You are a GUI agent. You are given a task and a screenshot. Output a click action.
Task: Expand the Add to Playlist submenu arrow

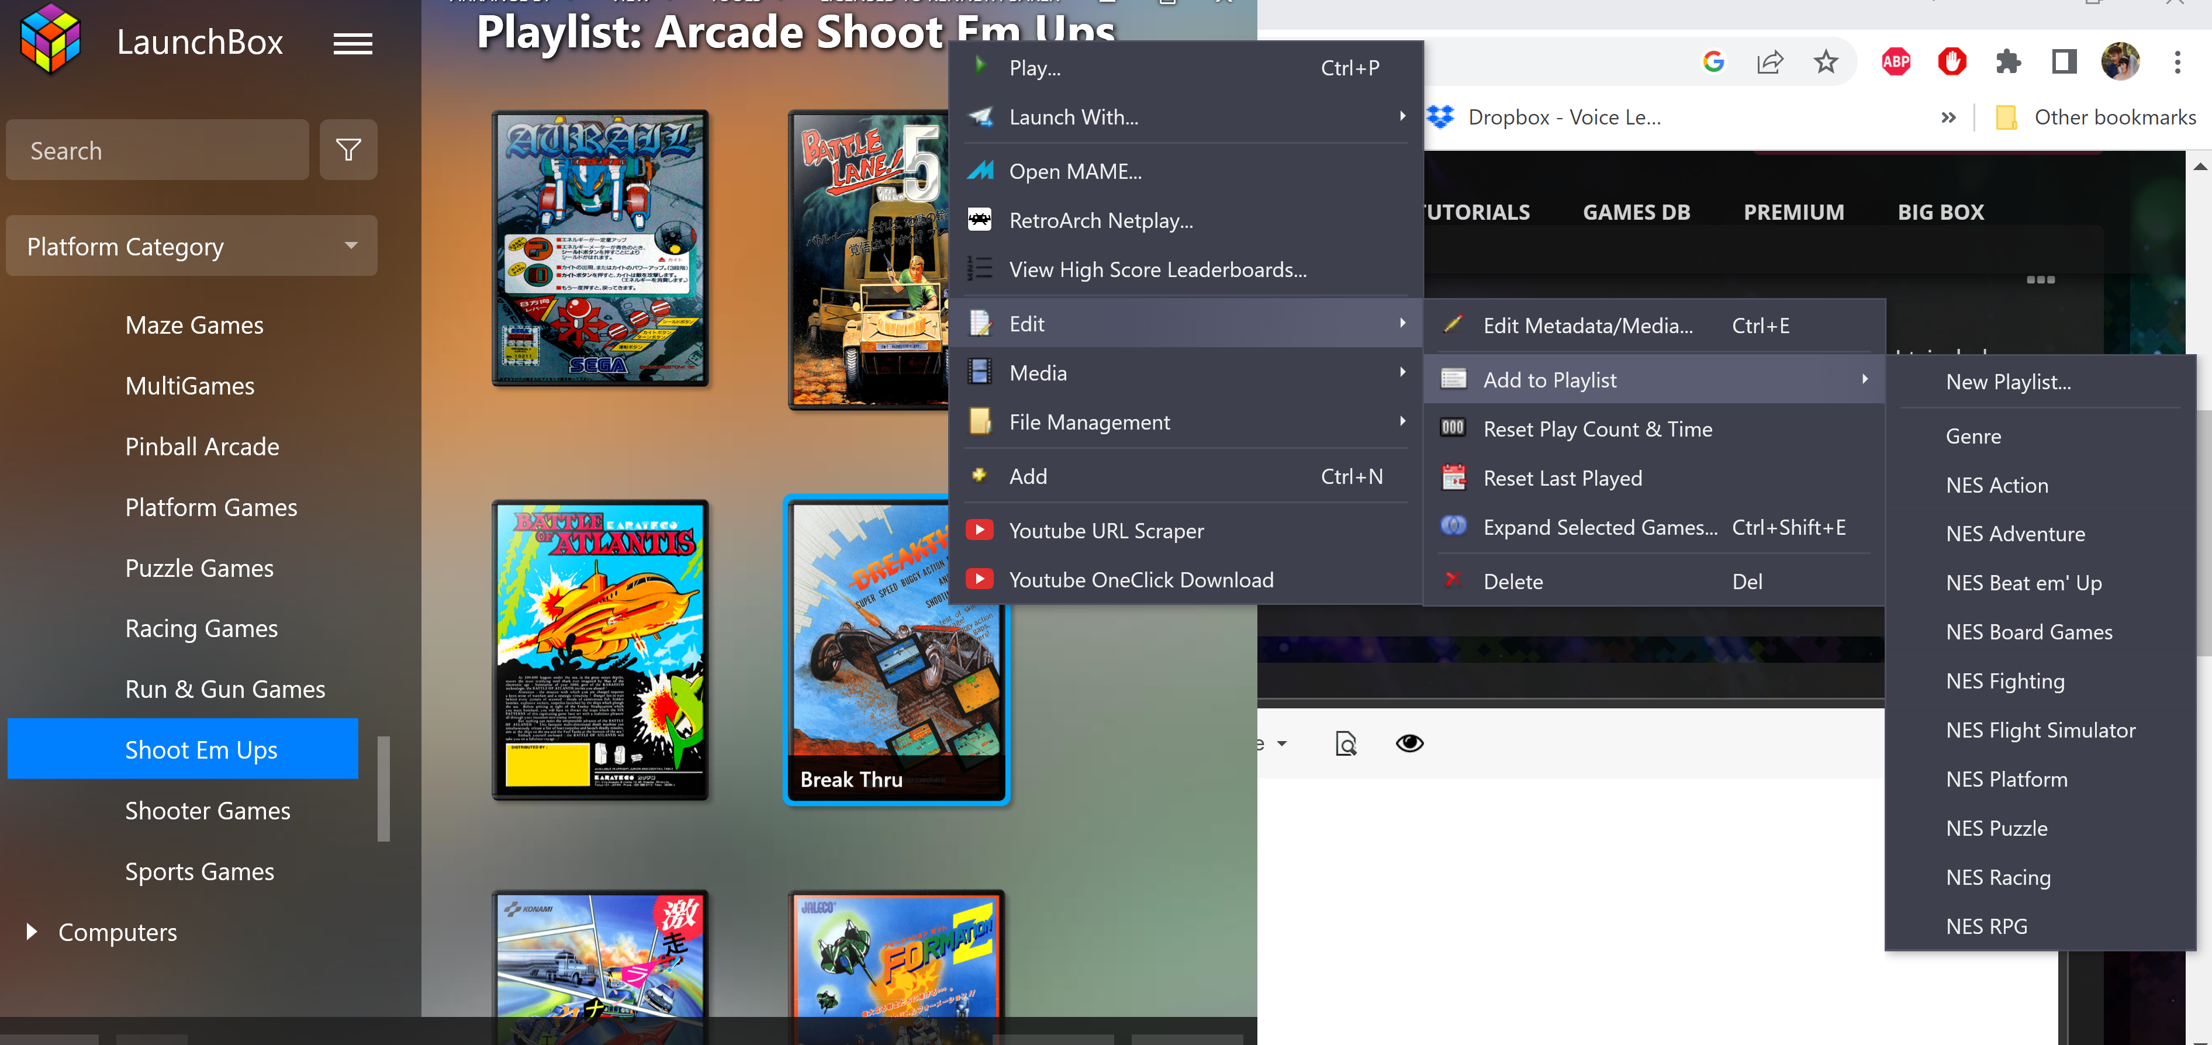coord(1864,379)
